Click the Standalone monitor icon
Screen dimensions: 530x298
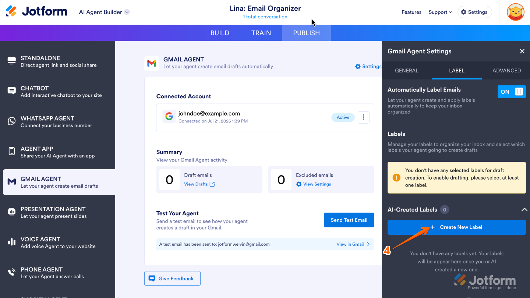point(12,61)
